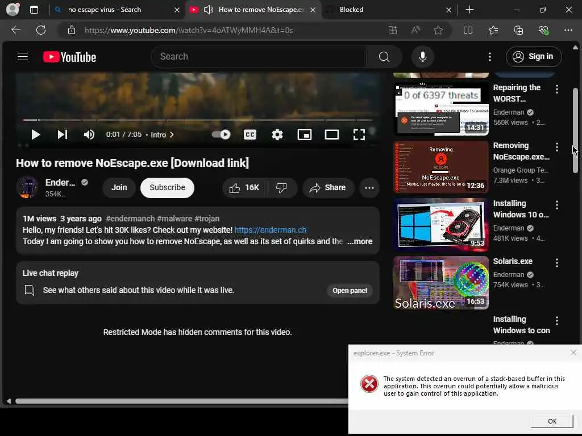Go back with browser back arrow
Image resolution: width=582 pixels, height=436 pixels.
(x=15, y=30)
